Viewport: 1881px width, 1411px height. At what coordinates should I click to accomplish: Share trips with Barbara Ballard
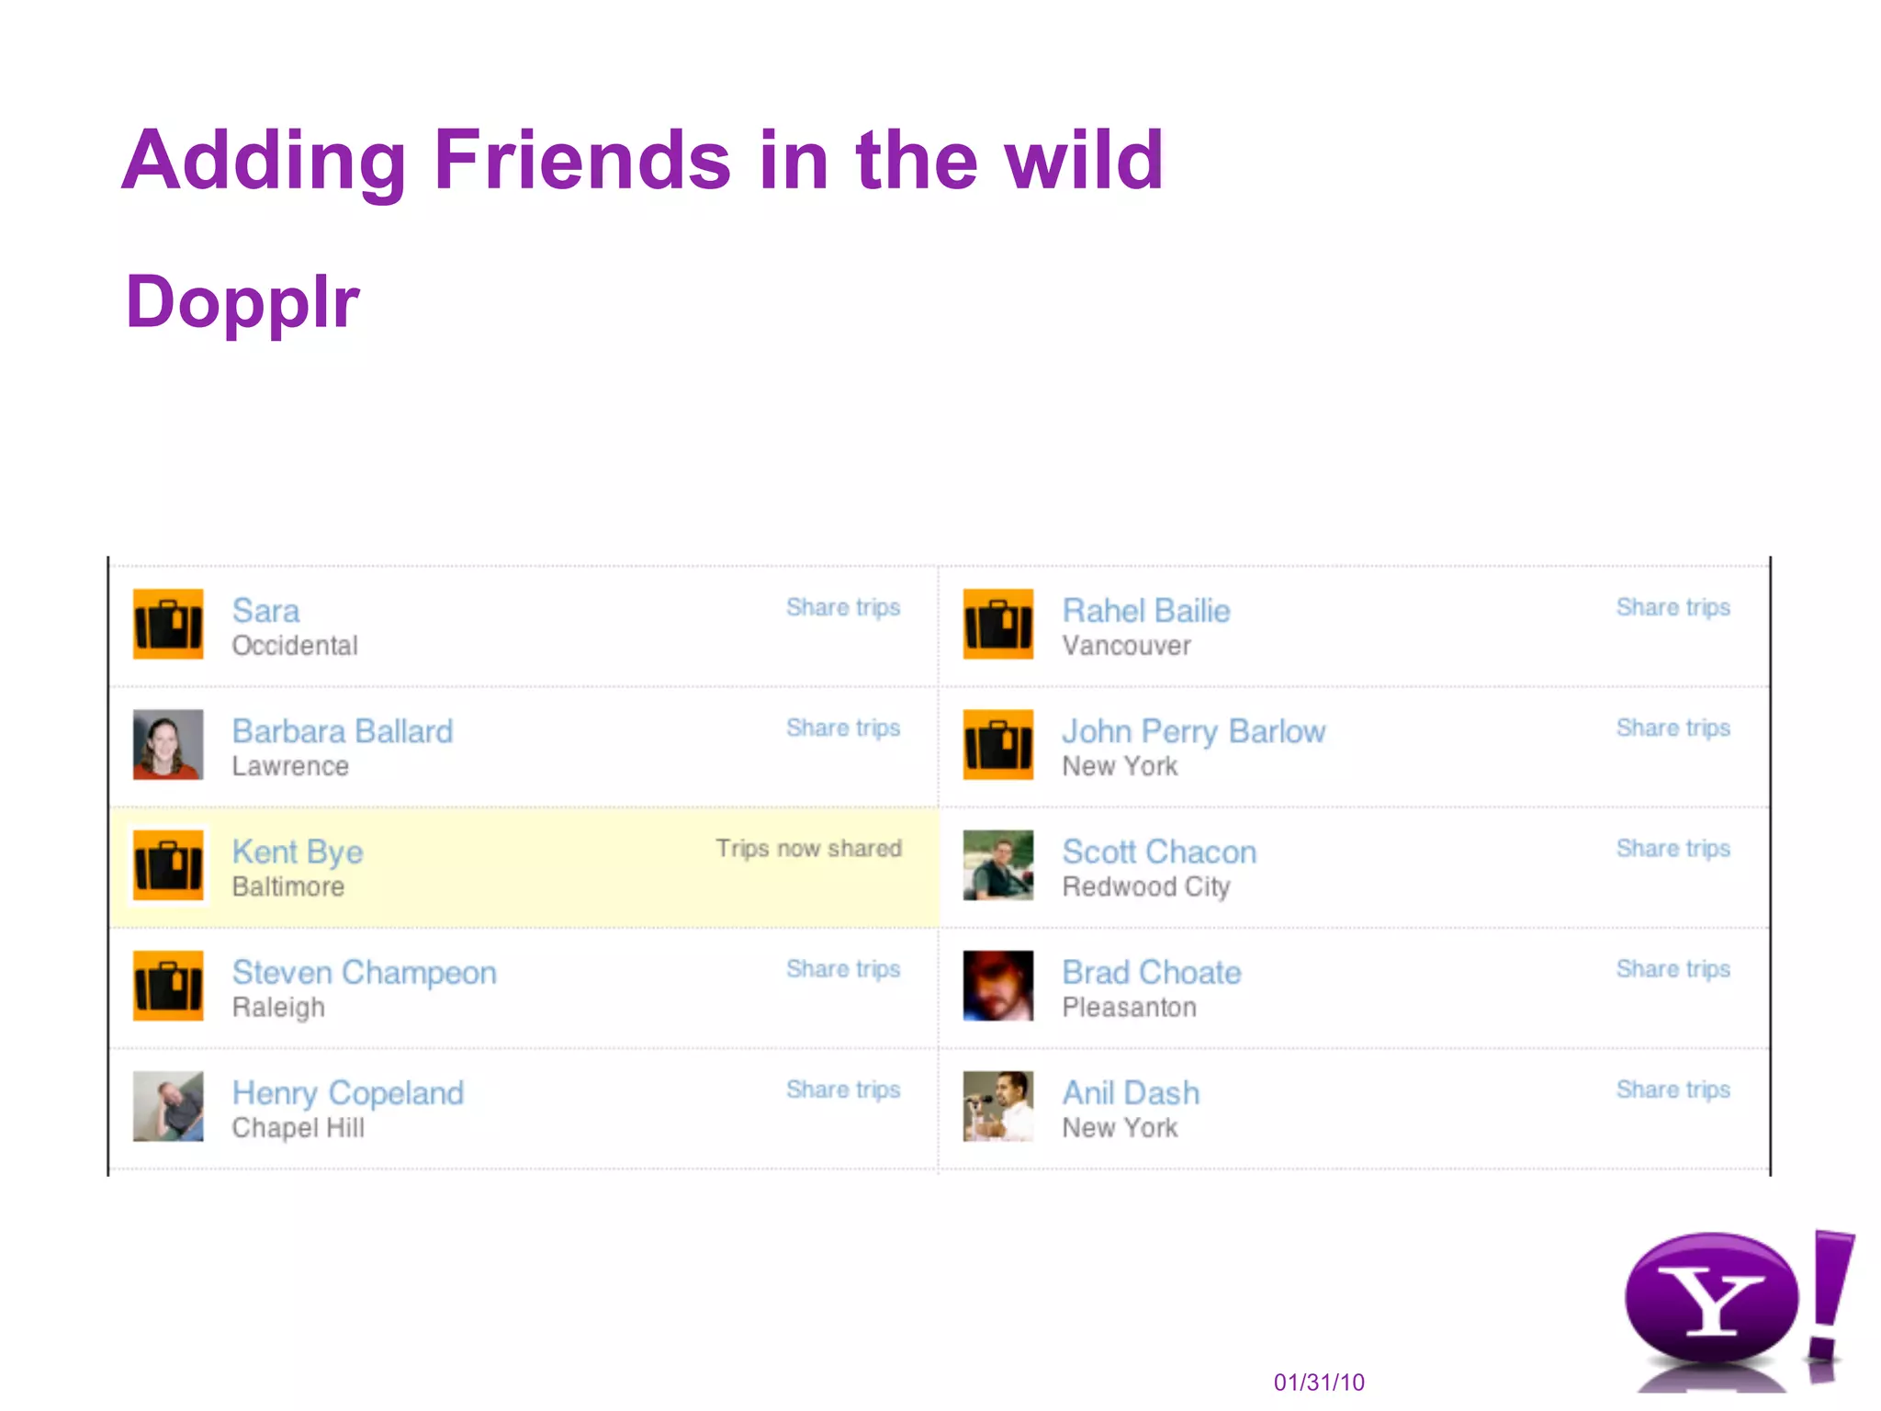pyautogui.click(x=843, y=728)
